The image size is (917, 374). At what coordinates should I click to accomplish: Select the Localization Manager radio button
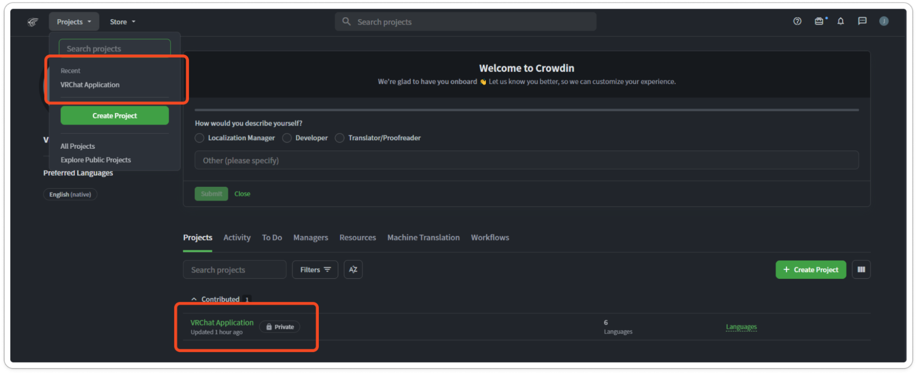coord(199,138)
